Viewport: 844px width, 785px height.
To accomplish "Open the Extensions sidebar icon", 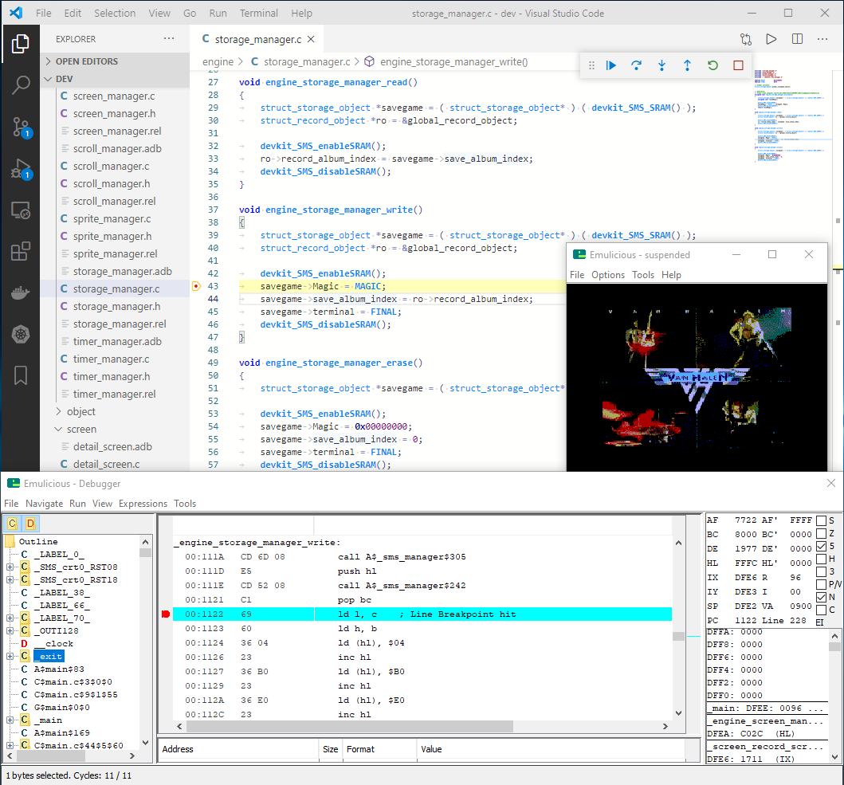I will [21, 250].
